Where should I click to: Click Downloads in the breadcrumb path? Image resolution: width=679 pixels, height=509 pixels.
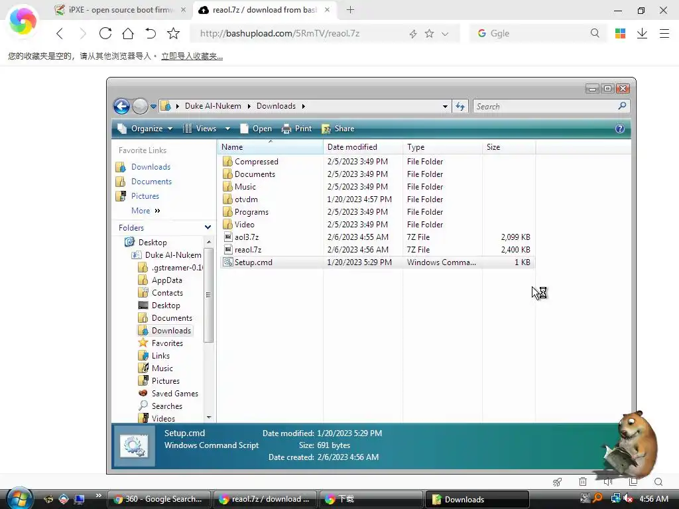276,106
